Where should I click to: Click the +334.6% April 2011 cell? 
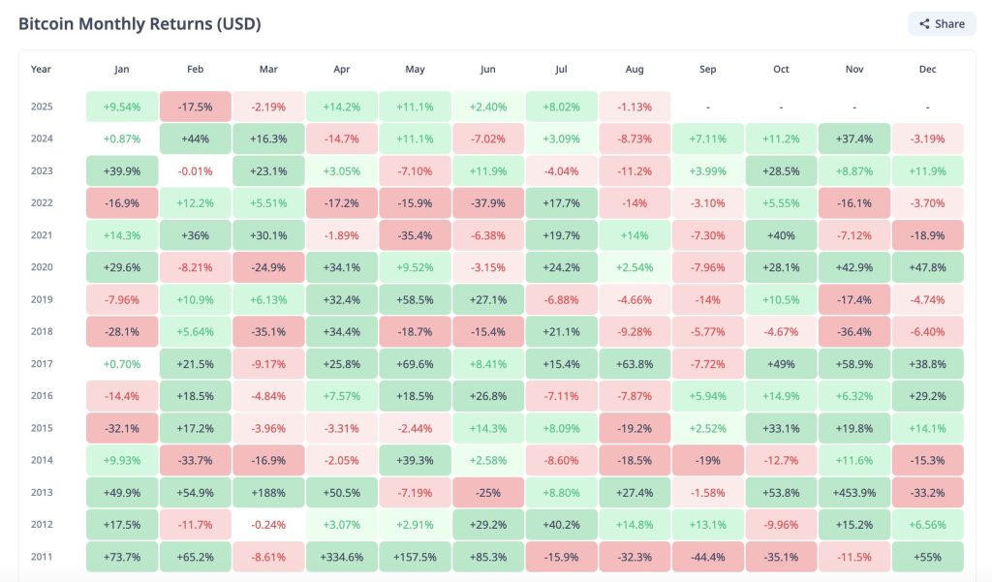pyautogui.click(x=341, y=557)
